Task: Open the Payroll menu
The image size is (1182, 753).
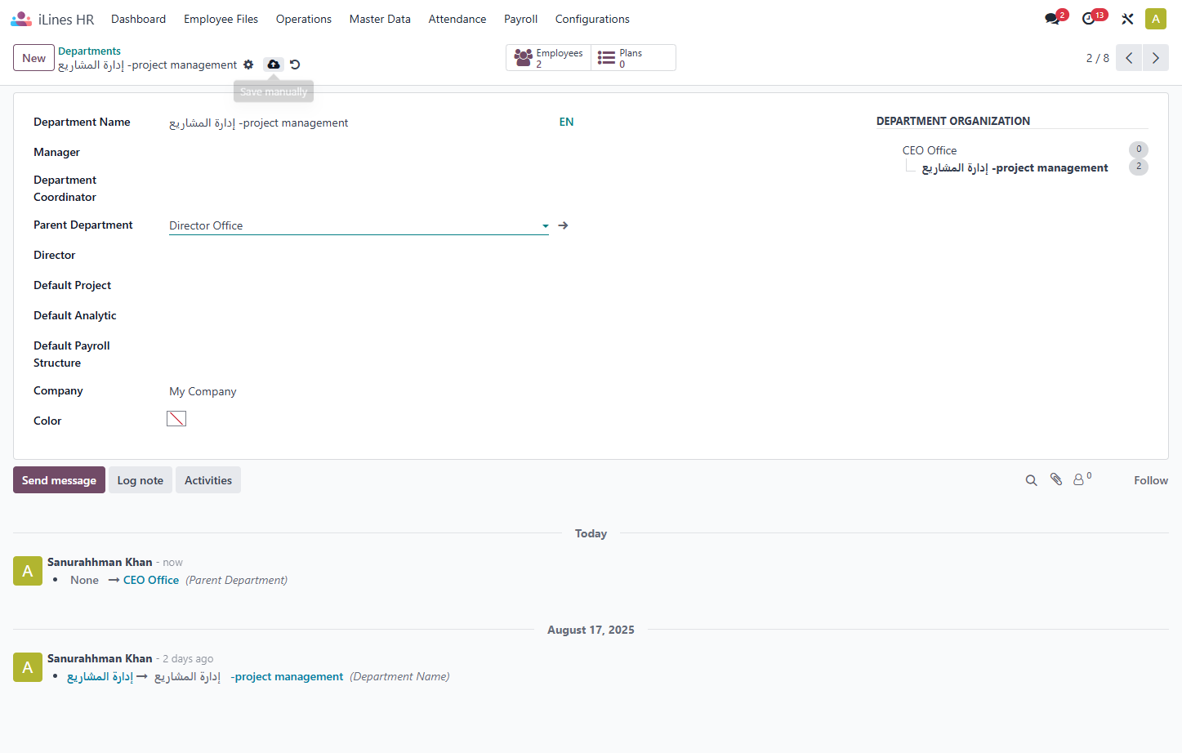Action: [521, 19]
